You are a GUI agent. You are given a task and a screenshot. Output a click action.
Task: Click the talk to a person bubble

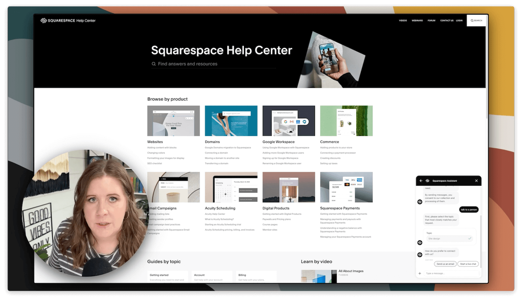(x=469, y=210)
